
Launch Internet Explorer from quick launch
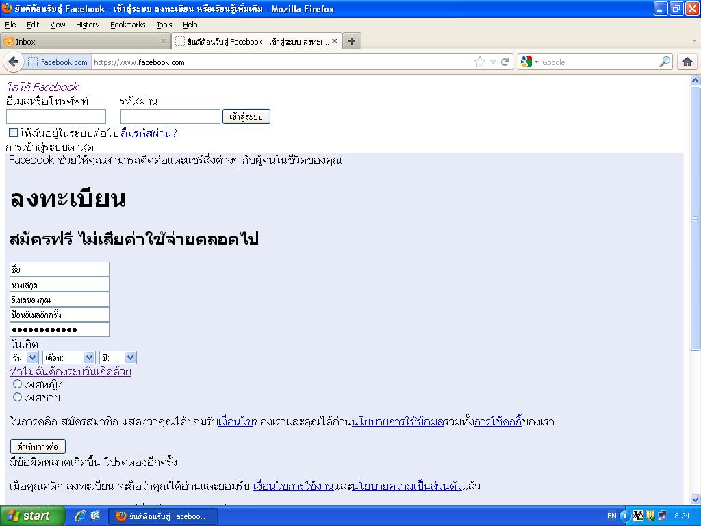click(80, 516)
